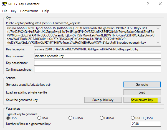
Task: Select the EdDSA key type
Action: click(x=107, y=118)
